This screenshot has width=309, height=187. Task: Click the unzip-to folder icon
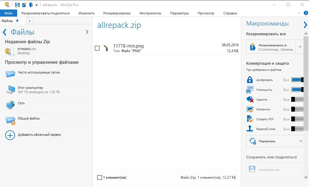(x=253, y=47)
